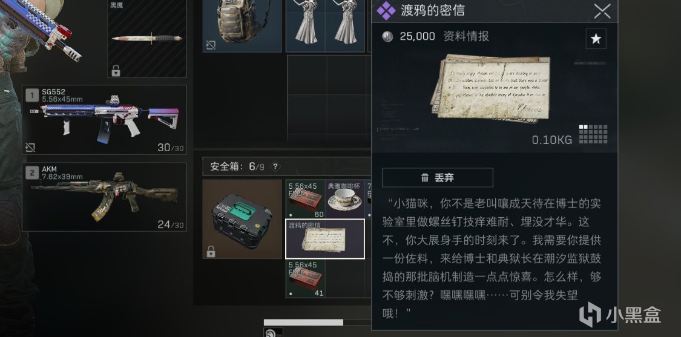Click the lock icon on the knife slot

pyautogui.click(x=116, y=71)
